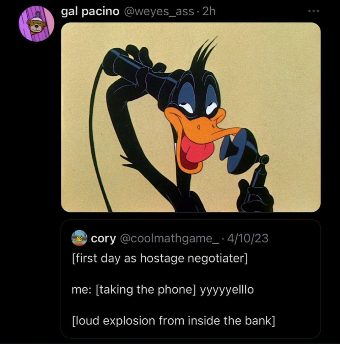Open the @coolmathgame_ handle

point(169,238)
